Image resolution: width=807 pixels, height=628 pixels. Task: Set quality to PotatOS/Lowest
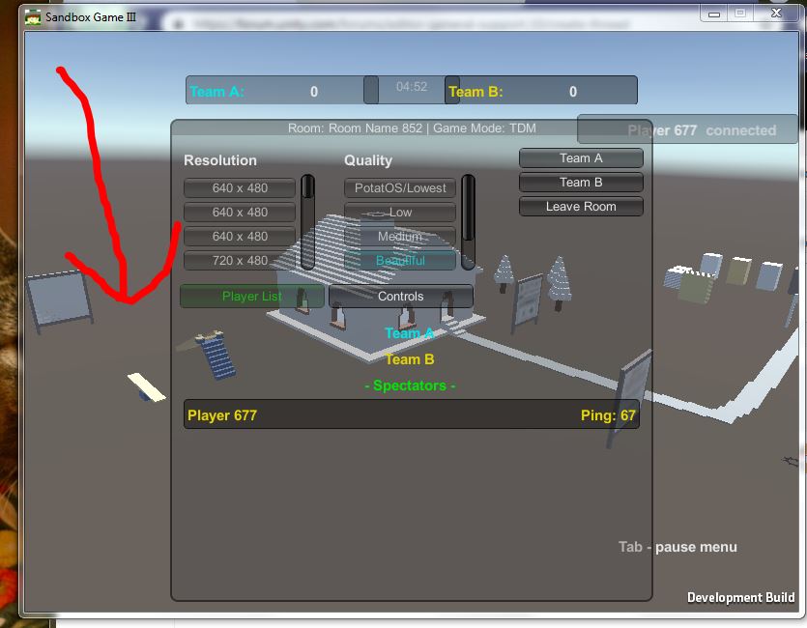coord(399,187)
